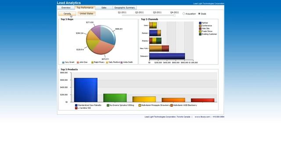Click the Q2-2011 slider label
281x158 pixels.
point(140,12)
